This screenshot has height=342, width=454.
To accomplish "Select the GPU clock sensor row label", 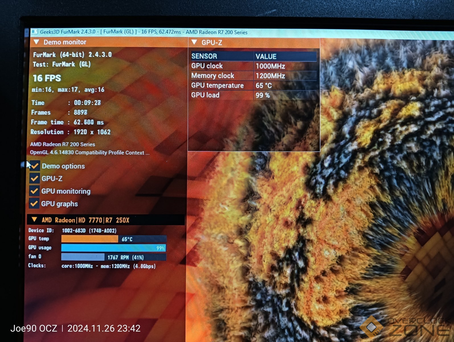I will (x=207, y=66).
